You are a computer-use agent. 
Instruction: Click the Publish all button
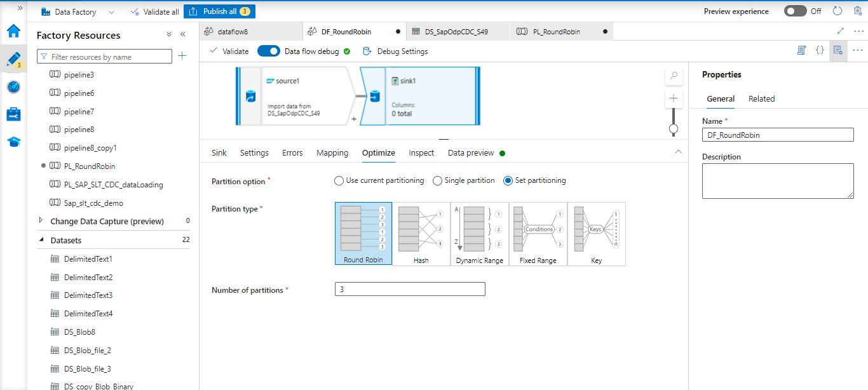point(219,11)
